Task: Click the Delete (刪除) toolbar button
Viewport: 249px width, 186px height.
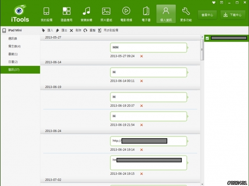Action: (75, 30)
